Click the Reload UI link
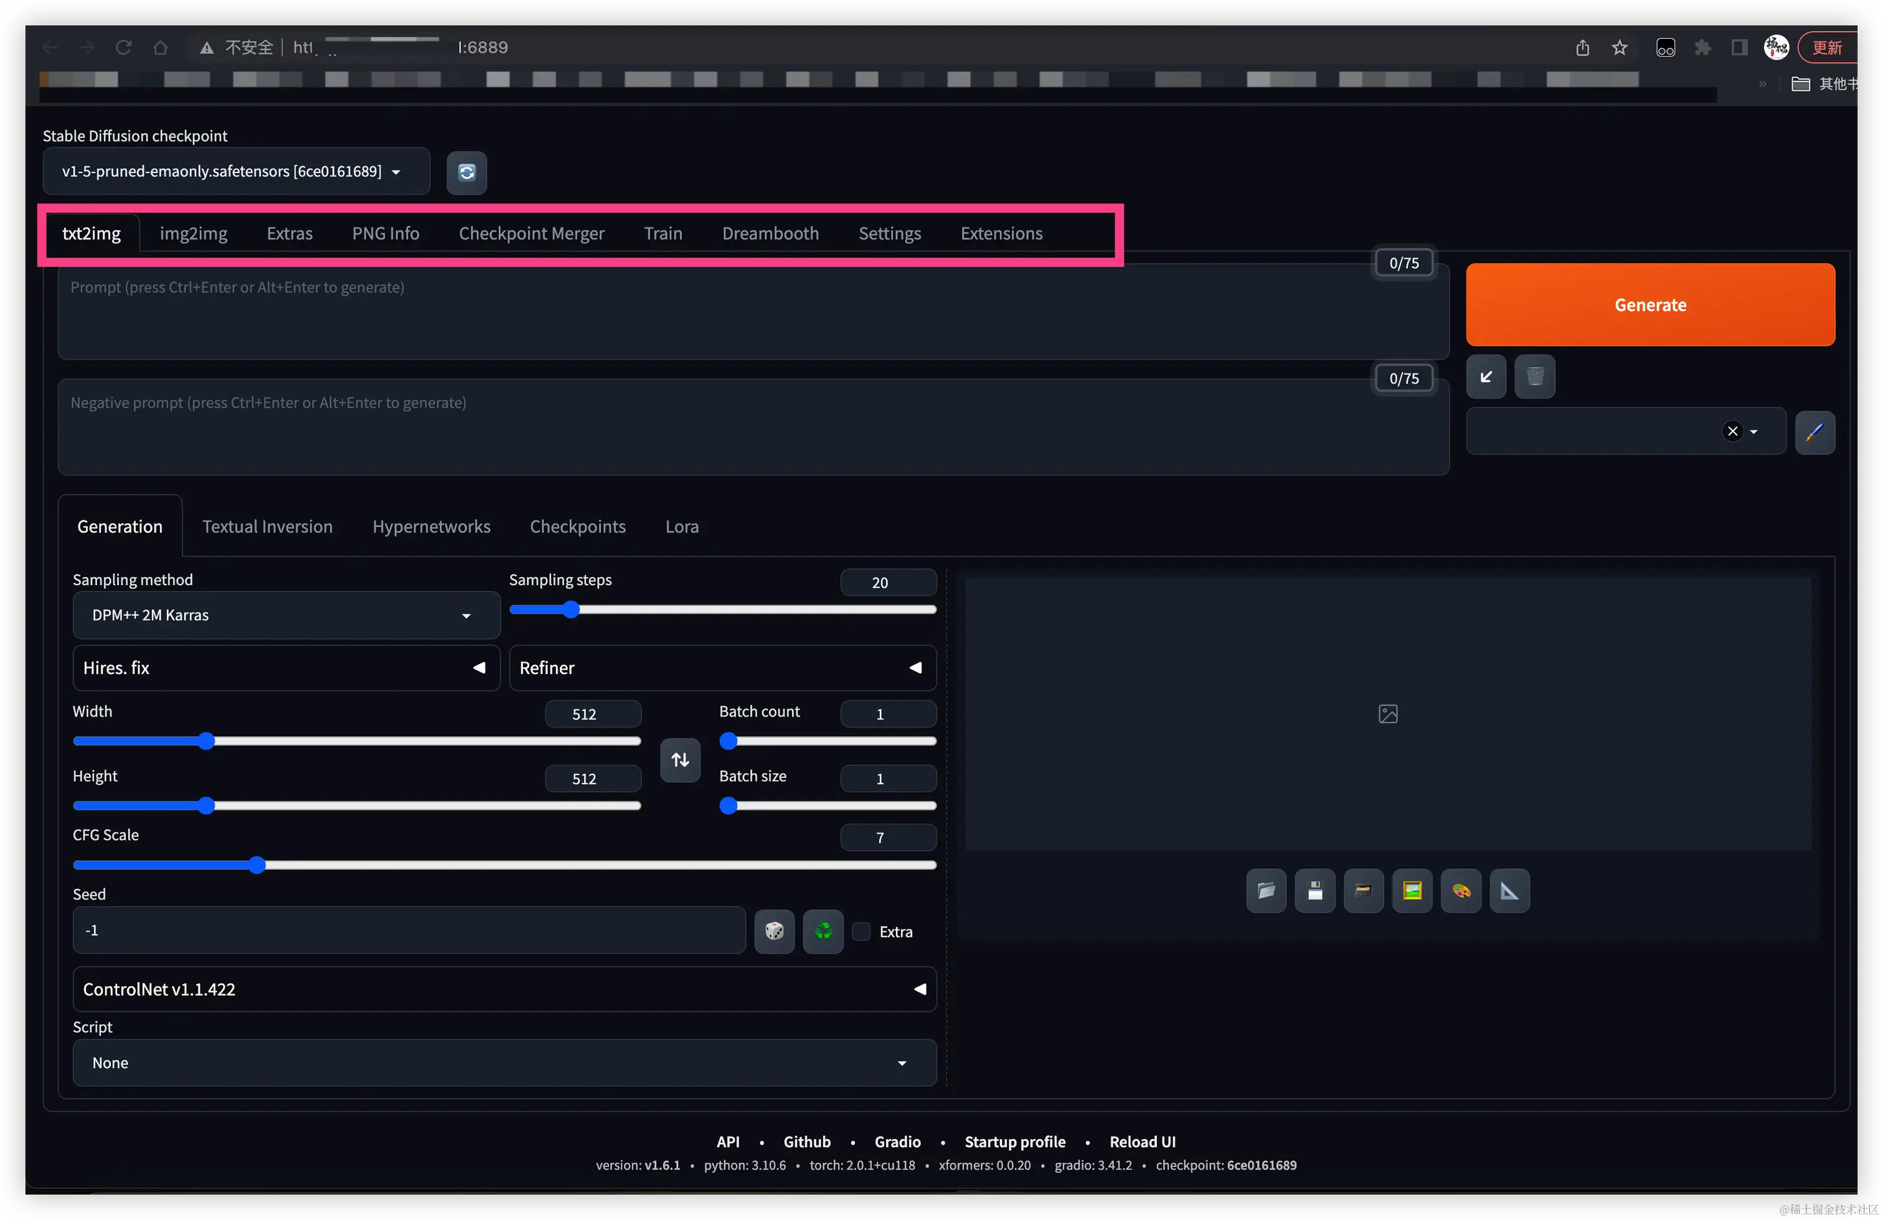Image resolution: width=1883 pixels, height=1220 pixels. (x=1141, y=1141)
